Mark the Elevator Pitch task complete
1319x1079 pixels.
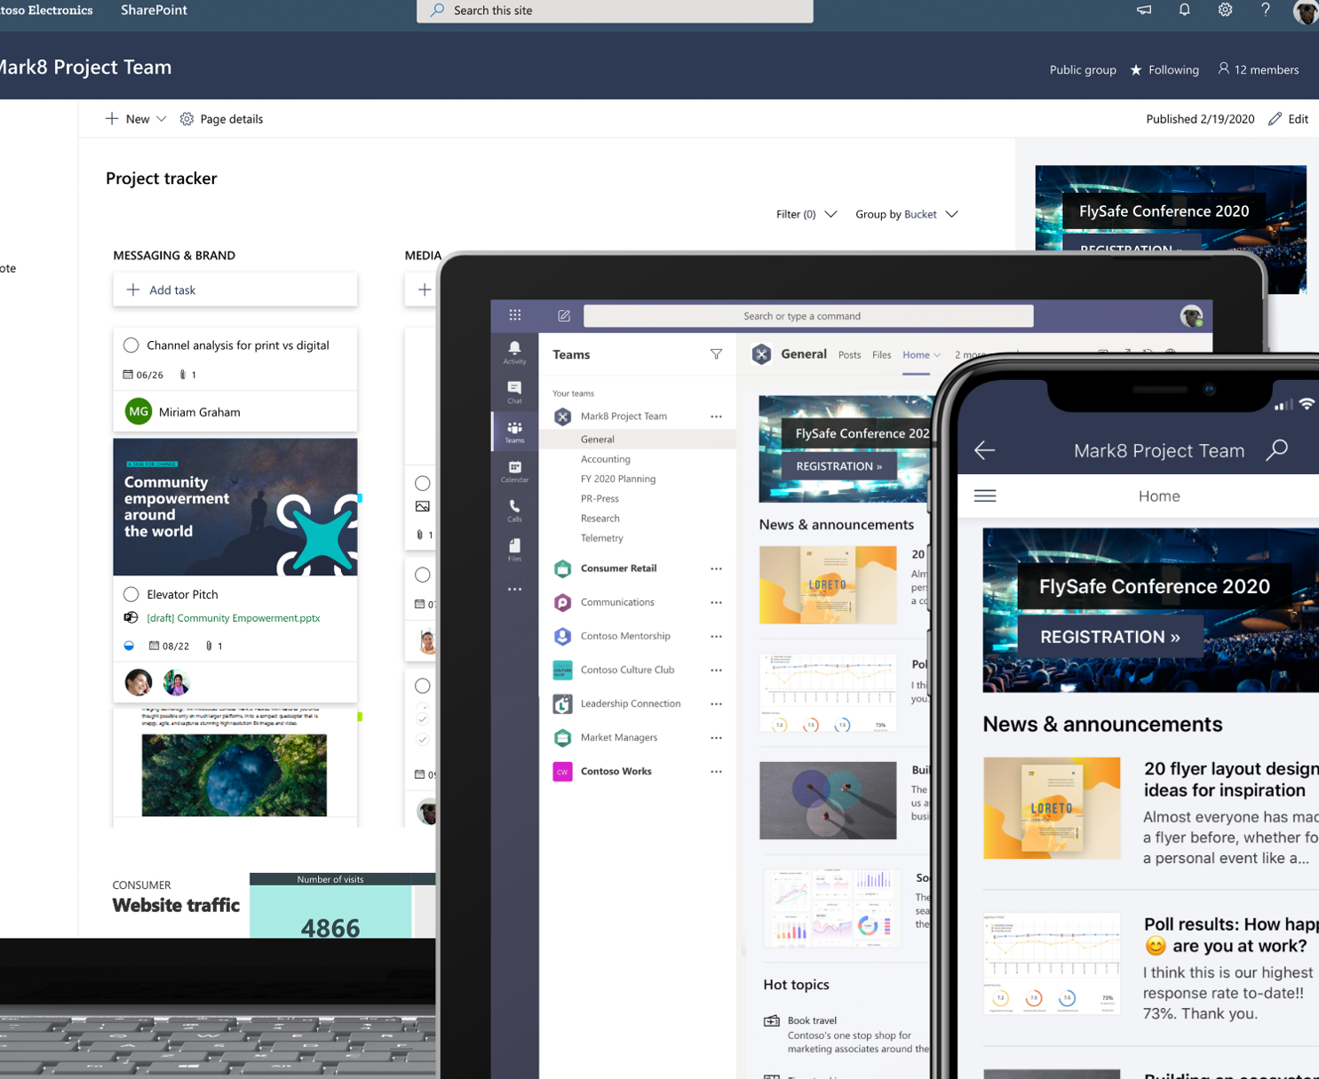(x=131, y=594)
